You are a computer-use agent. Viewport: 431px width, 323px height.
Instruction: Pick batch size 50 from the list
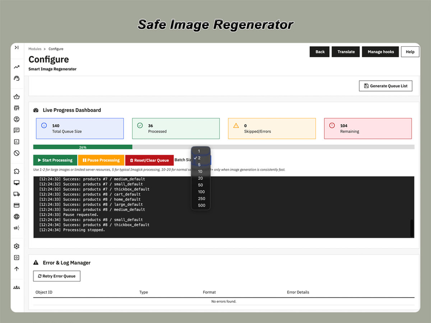[x=201, y=185]
